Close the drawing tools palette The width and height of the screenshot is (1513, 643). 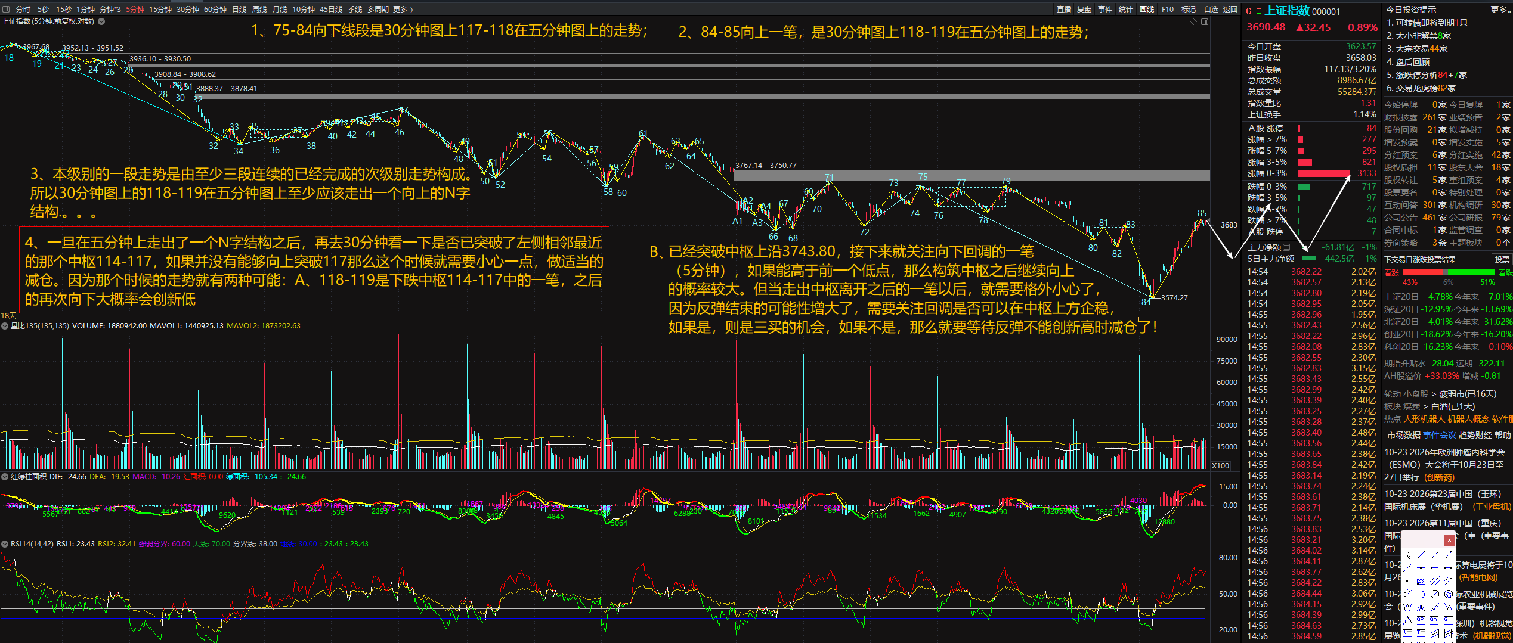(x=1449, y=540)
